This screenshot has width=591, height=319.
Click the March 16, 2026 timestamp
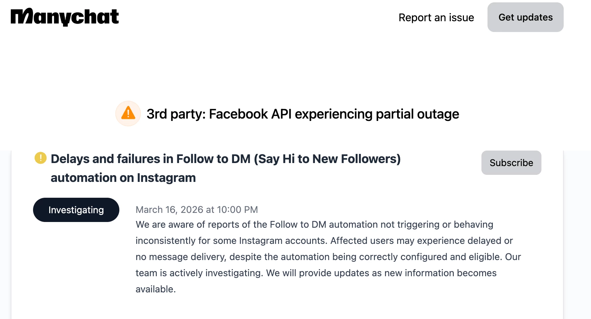point(197,210)
